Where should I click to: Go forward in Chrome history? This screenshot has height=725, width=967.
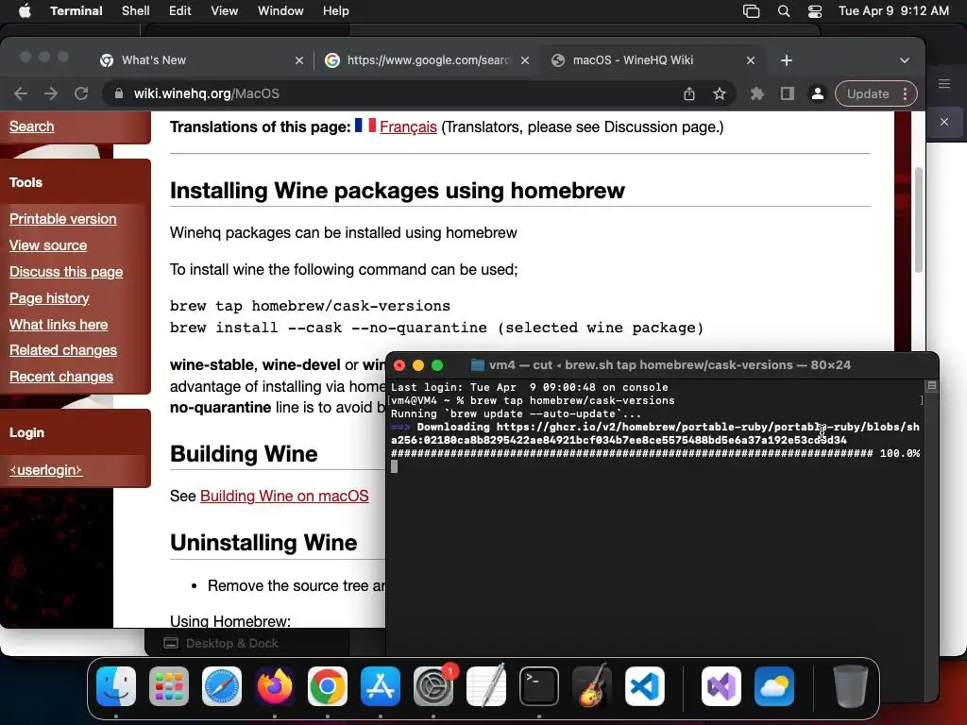(51, 93)
